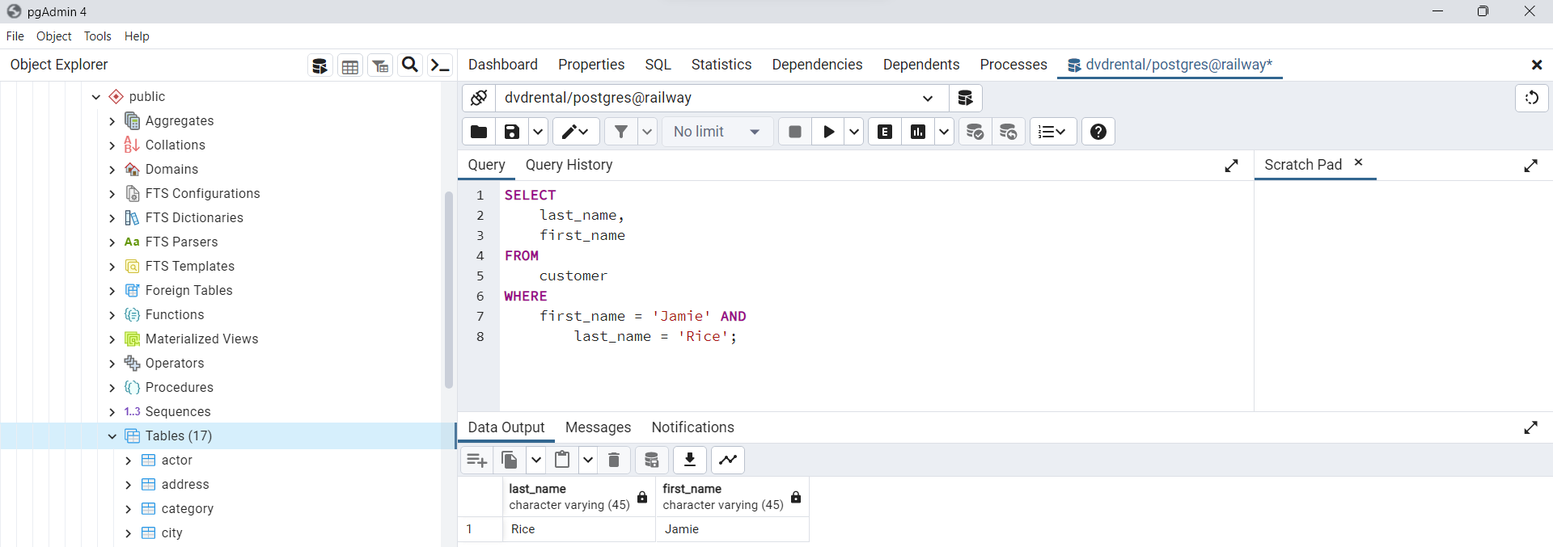The width and height of the screenshot is (1553, 547).
Task: Maximize the Data Output panel
Action: pos(1531,427)
